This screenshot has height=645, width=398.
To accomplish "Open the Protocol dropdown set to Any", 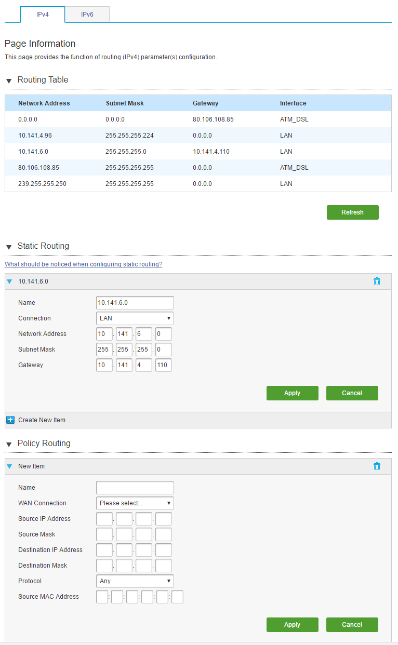I will pos(135,581).
